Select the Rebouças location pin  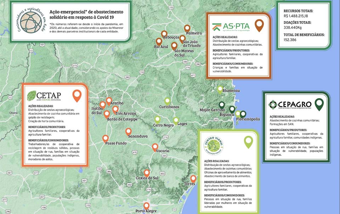click(x=164, y=34)
